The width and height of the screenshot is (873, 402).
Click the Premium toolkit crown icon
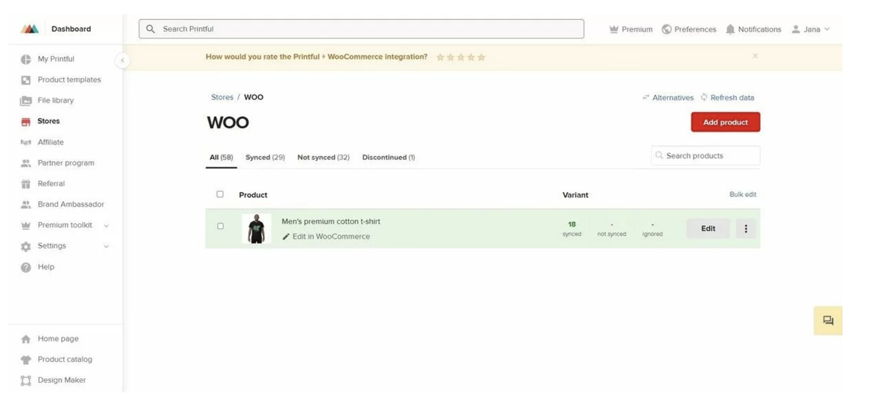(26, 225)
